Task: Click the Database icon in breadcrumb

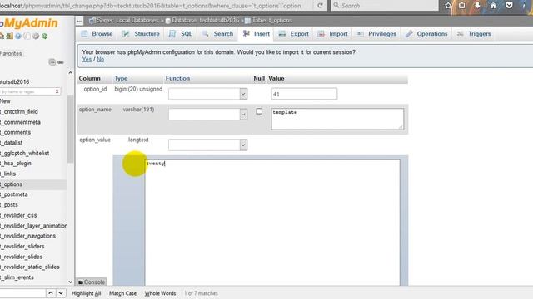Action: point(168,21)
